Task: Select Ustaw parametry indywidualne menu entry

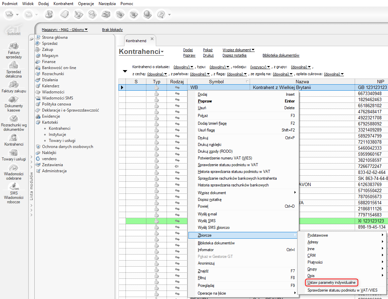Action: 331,282
